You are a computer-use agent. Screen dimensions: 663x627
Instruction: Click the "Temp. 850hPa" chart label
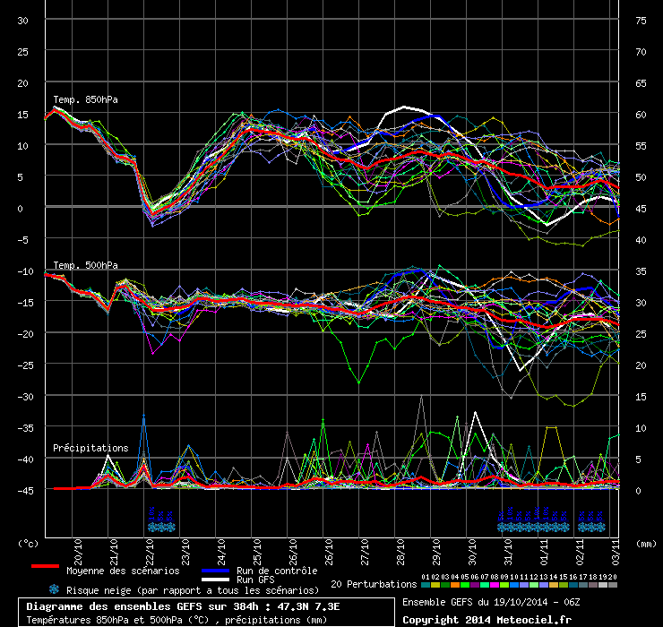pos(81,99)
